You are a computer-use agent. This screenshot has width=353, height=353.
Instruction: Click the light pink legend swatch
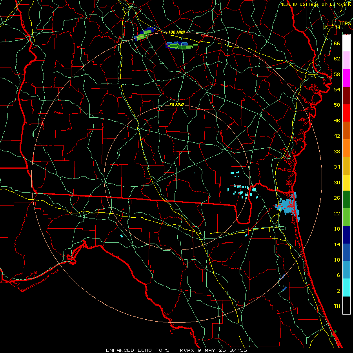[346, 60]
